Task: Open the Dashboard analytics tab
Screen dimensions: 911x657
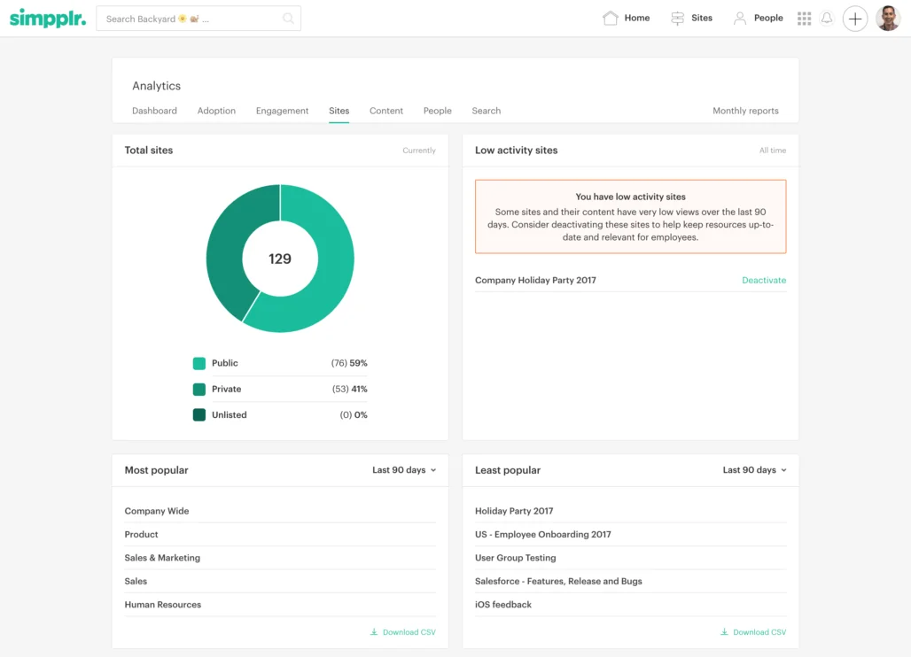Action: click(154, 111)
